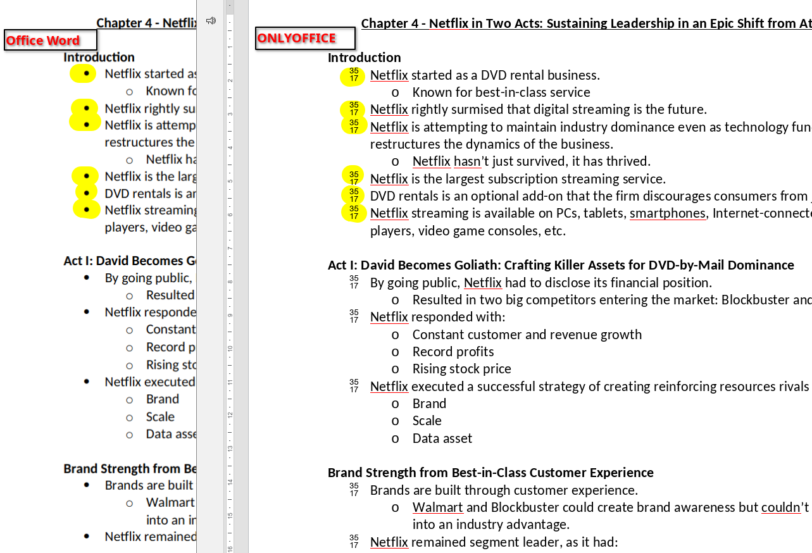Click the 'Known for best-in-class service' sub-bullet
The width and height of the screenshot is (812, 553).
(x=501, y=92)
